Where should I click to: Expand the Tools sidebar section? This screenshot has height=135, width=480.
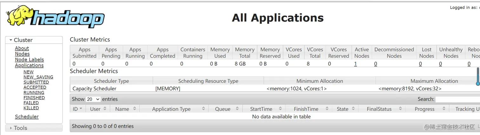tap(11, 128)
